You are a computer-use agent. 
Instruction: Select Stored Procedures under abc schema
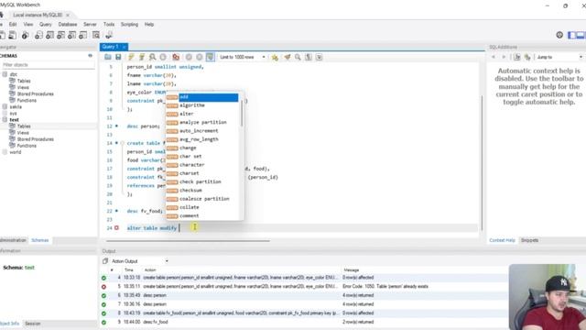pos(35,93)
